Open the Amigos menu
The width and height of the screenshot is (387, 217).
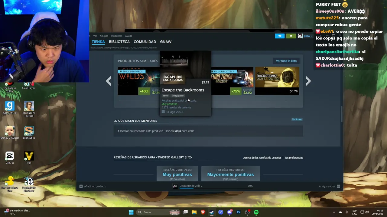[104, 36]
